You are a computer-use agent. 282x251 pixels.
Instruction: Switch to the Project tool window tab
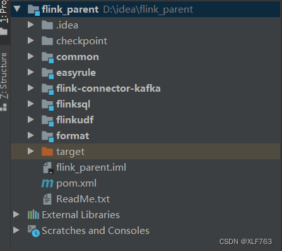coord(4,18)
